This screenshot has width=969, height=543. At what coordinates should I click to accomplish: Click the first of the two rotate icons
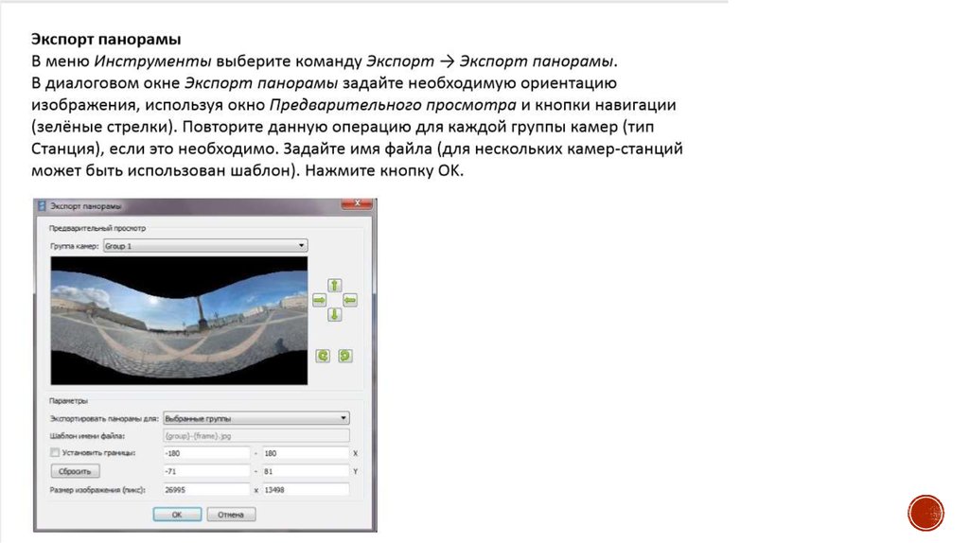pyautogui.click(x=323, y=356)
